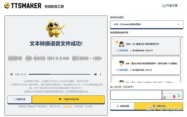Play the voice preview for voice 1504

click(x=122, y=50)
